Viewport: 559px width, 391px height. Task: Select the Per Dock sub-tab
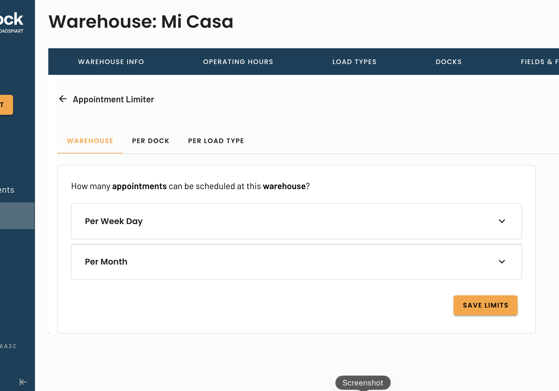tap(150, 141)
